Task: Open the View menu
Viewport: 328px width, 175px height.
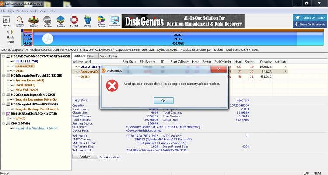Action: click(43, 11)
